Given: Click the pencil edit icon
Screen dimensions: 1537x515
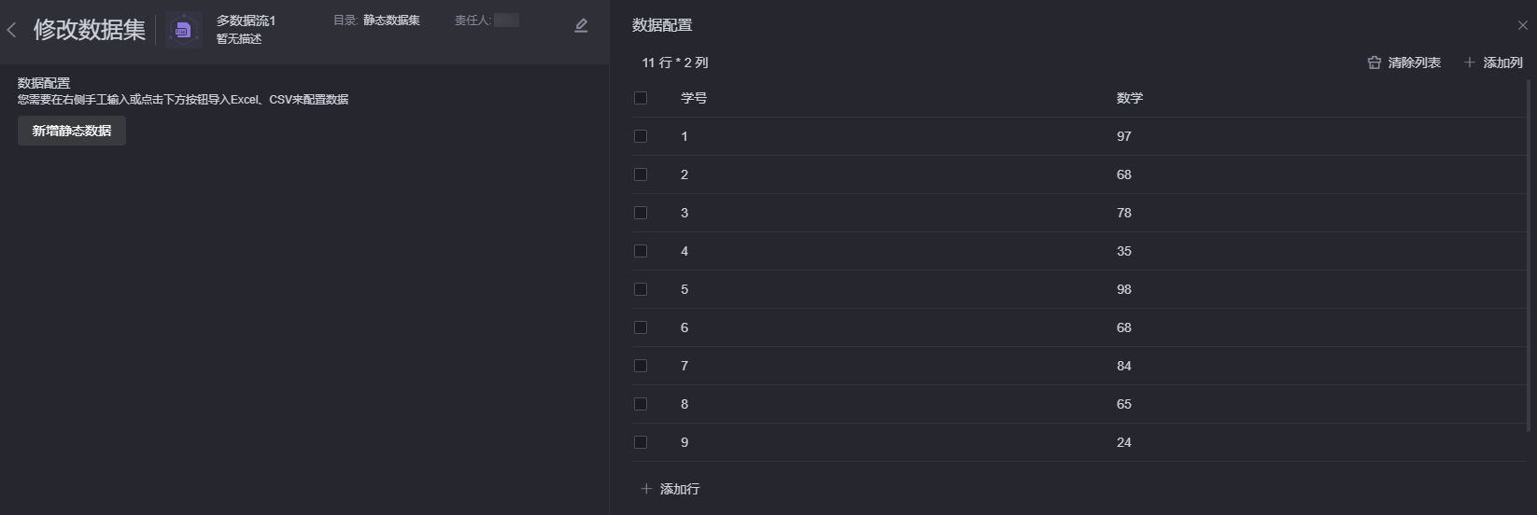Looking at the screenshot, I should click(x=581, y=26).
